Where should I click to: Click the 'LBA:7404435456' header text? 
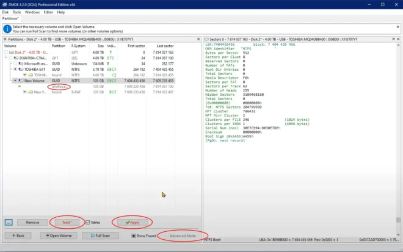click(220, 45)
